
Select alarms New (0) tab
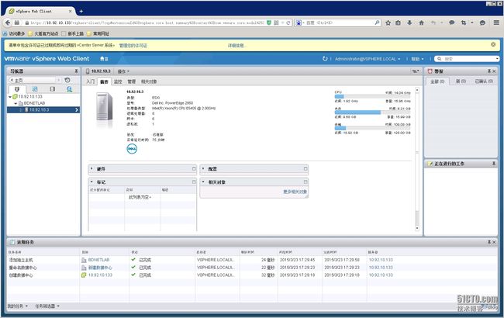pyautogui.click(x=461, y=81)
